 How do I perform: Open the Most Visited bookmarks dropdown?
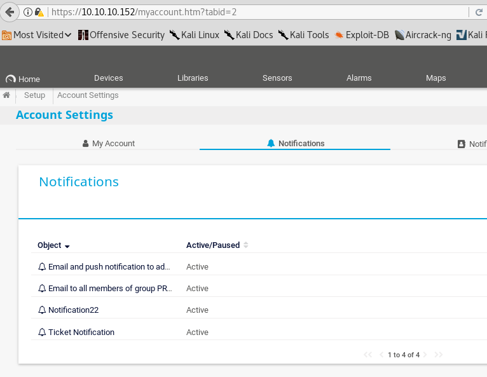pyautogui.click(x=37, y=35)
